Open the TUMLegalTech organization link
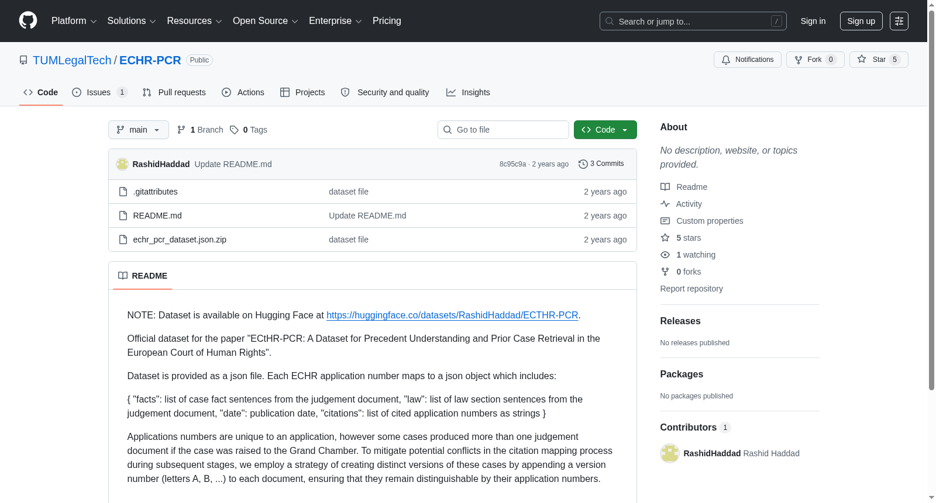The width and height of the screenshot is (936, 503). (x=72, y=60)
